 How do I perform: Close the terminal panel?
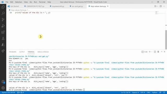pos(165,52)
